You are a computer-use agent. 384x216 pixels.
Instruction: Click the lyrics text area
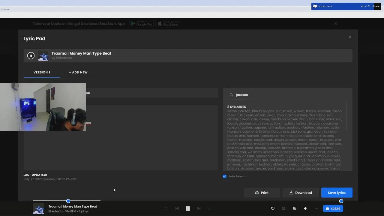click(x=121, y=138)
